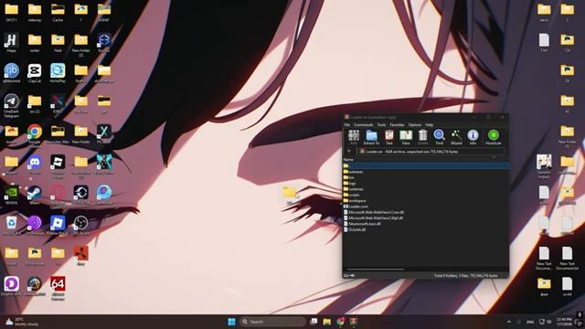The image size is (585, 329).
Task: Select the parent folder '..' row
Action: pos(426,166)
